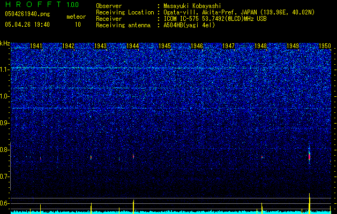
Task: Click the 1946 time axis label
Action: tap(197, 46)
